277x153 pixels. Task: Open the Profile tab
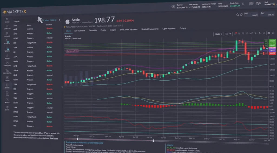coord(103,30)
